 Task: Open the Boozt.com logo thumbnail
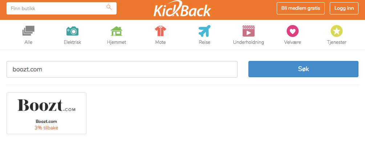tap(46, 105)
